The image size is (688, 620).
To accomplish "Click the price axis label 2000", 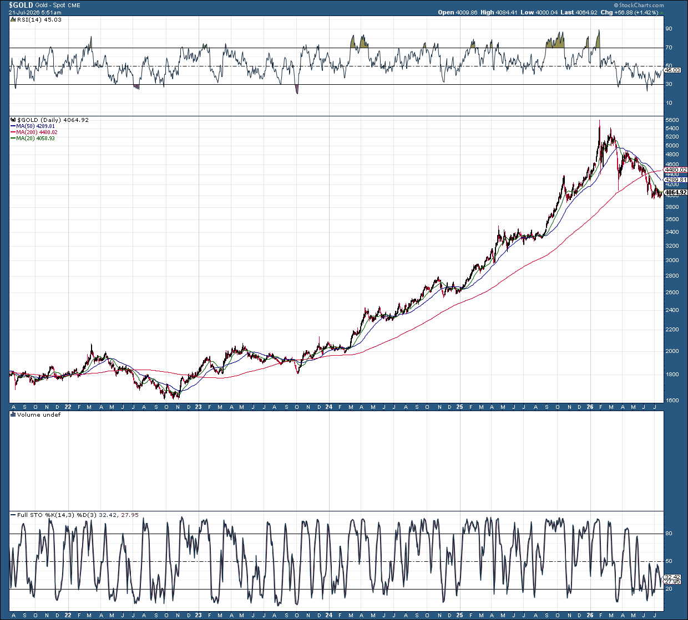I will 671,351.
